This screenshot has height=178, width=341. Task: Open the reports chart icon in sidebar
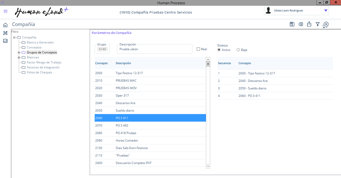pyautogui.click(x=5, y=41)
